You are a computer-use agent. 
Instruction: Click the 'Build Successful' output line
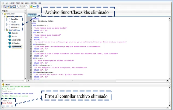click(x=8, y=89)
